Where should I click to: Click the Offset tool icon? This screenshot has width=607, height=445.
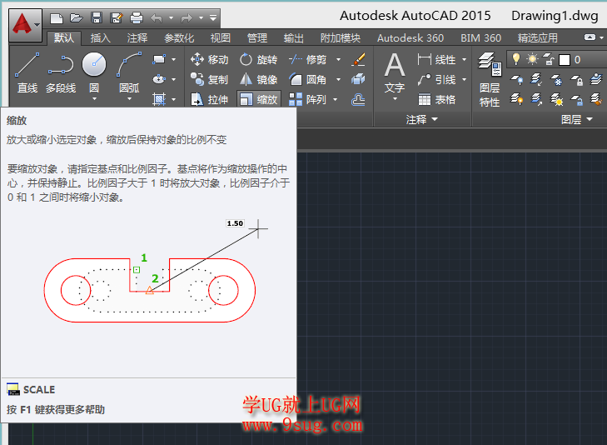click(358, 99)
